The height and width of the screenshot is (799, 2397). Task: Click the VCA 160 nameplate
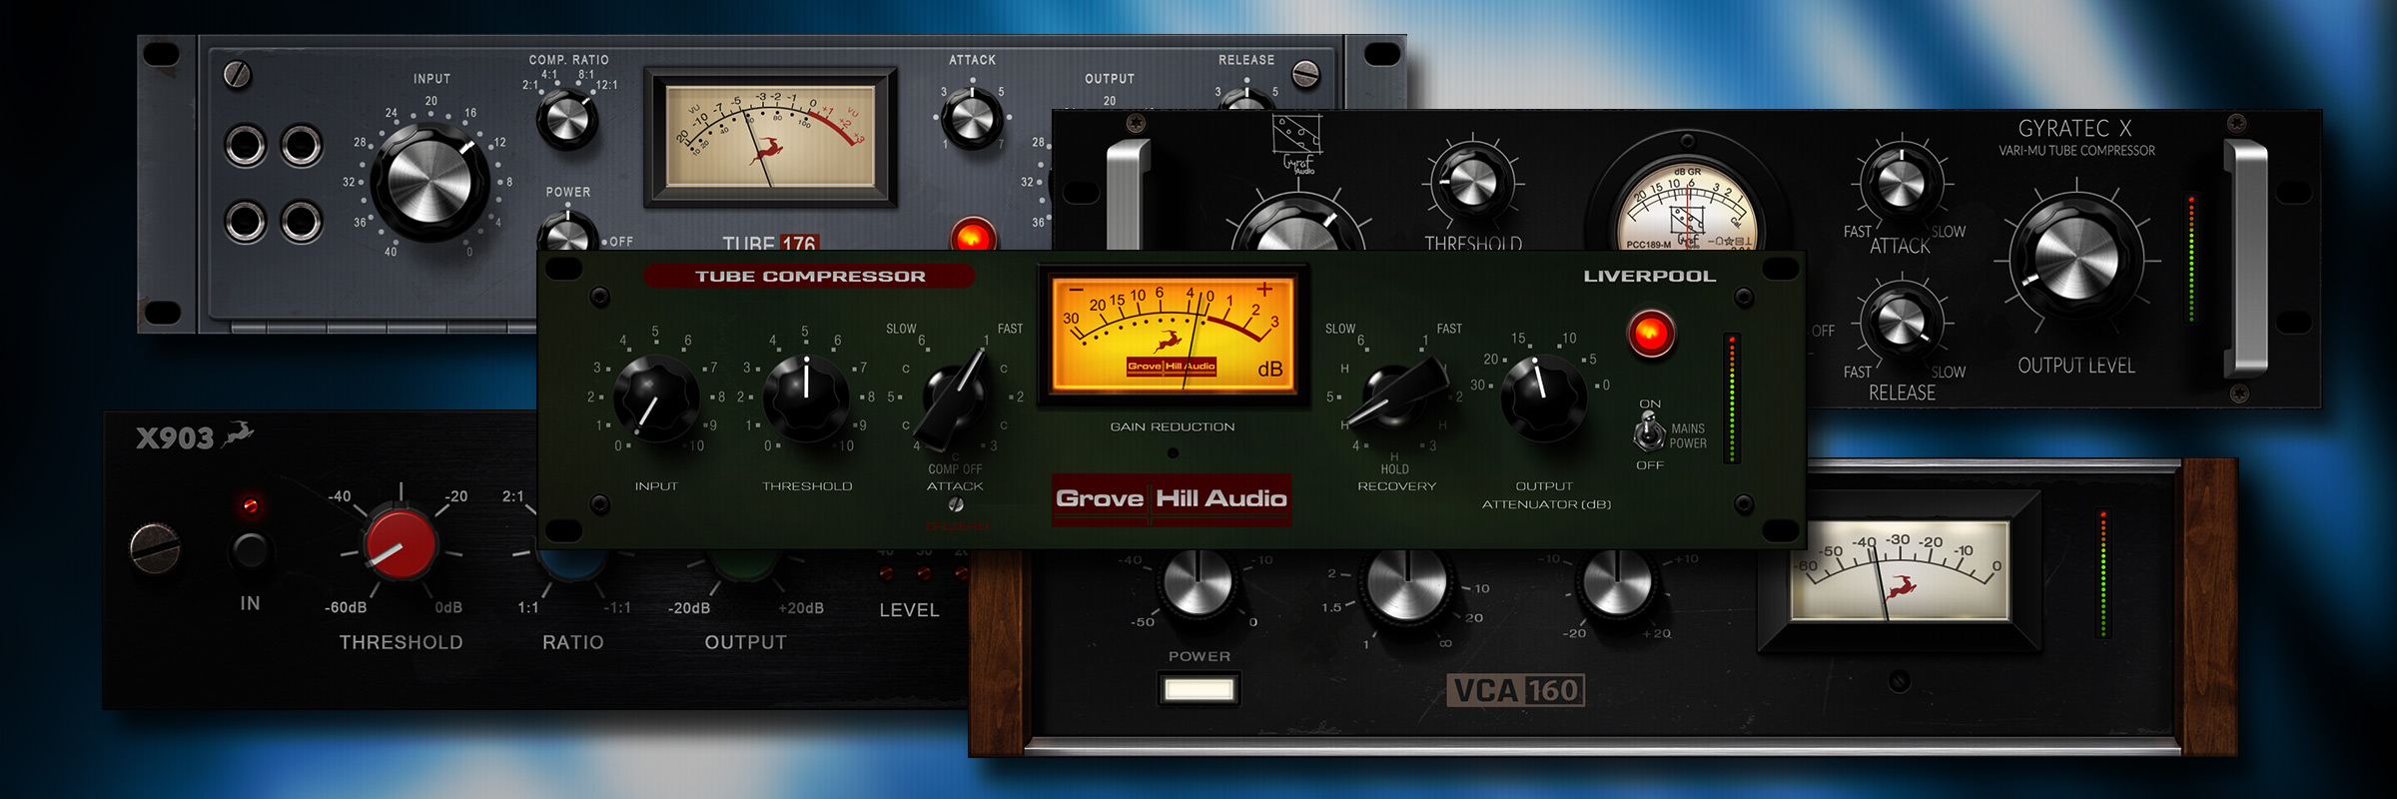point(1516,690)
